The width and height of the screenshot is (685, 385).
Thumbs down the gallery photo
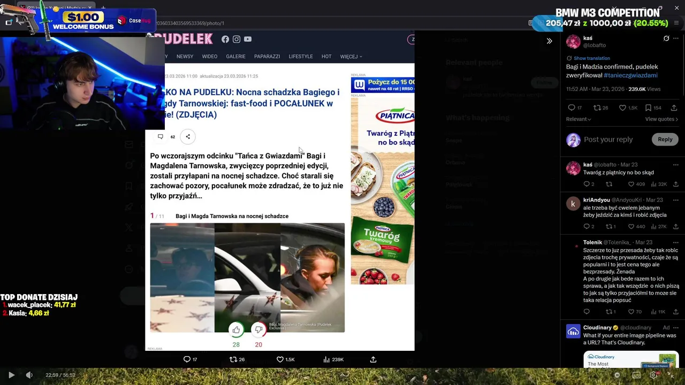coord(258,330)
